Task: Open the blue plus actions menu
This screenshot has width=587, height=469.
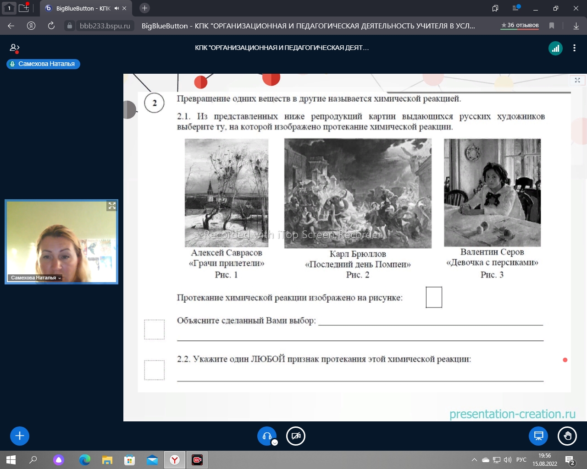Action: (20, 436)
